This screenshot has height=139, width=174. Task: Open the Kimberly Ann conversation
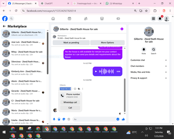point(23,73)
